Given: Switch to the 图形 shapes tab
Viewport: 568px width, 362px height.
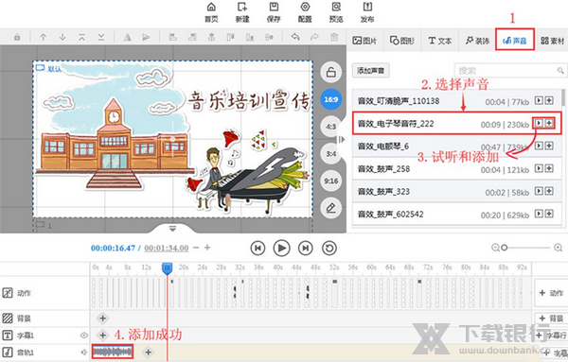Looking at the screenshot, I should (402, 41).
